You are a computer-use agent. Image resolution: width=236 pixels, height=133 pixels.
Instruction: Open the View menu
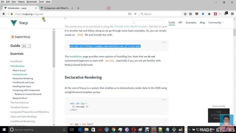click(x=14, y=2)
